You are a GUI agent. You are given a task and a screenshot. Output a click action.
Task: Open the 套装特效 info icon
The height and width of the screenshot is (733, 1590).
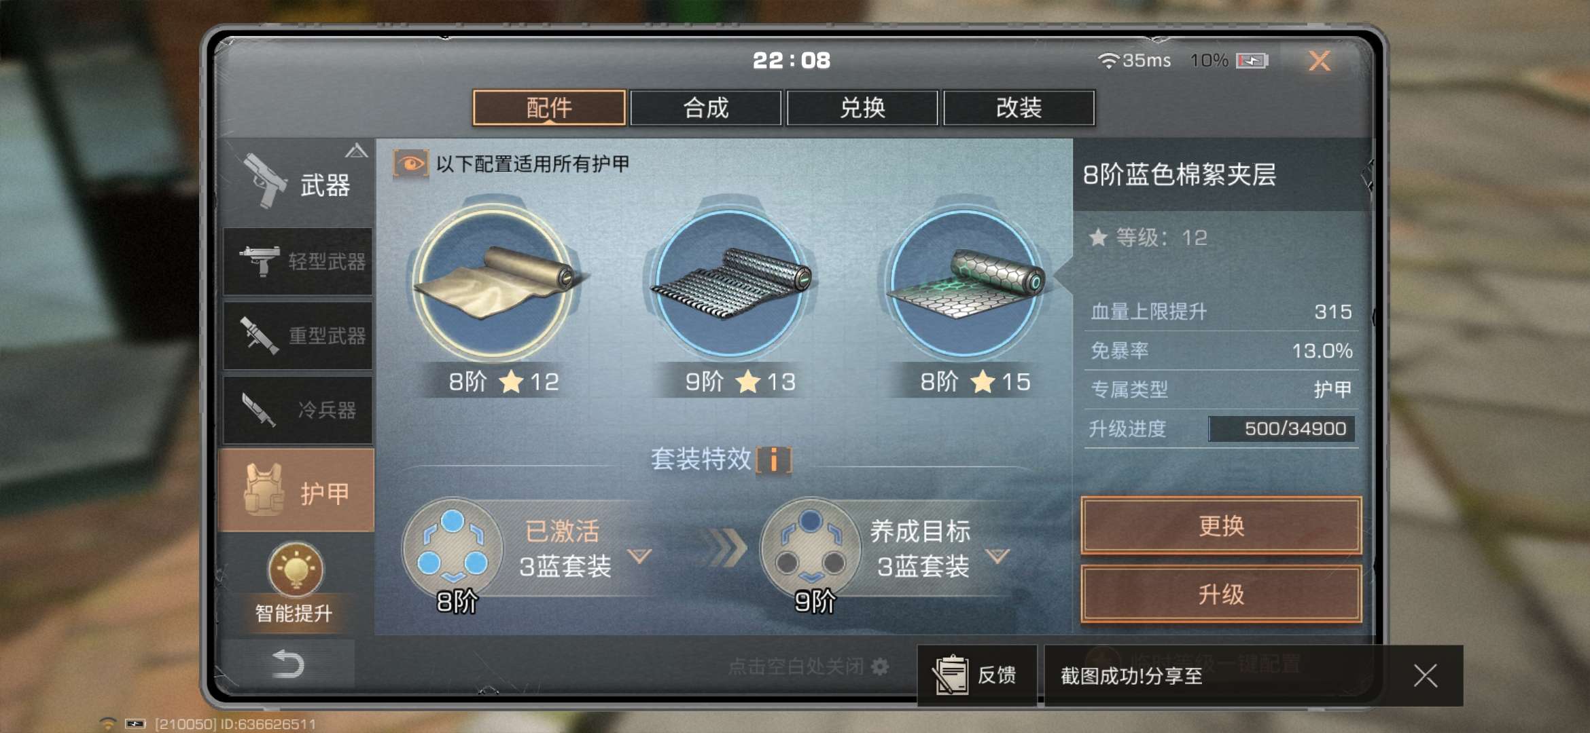(774, 460)
